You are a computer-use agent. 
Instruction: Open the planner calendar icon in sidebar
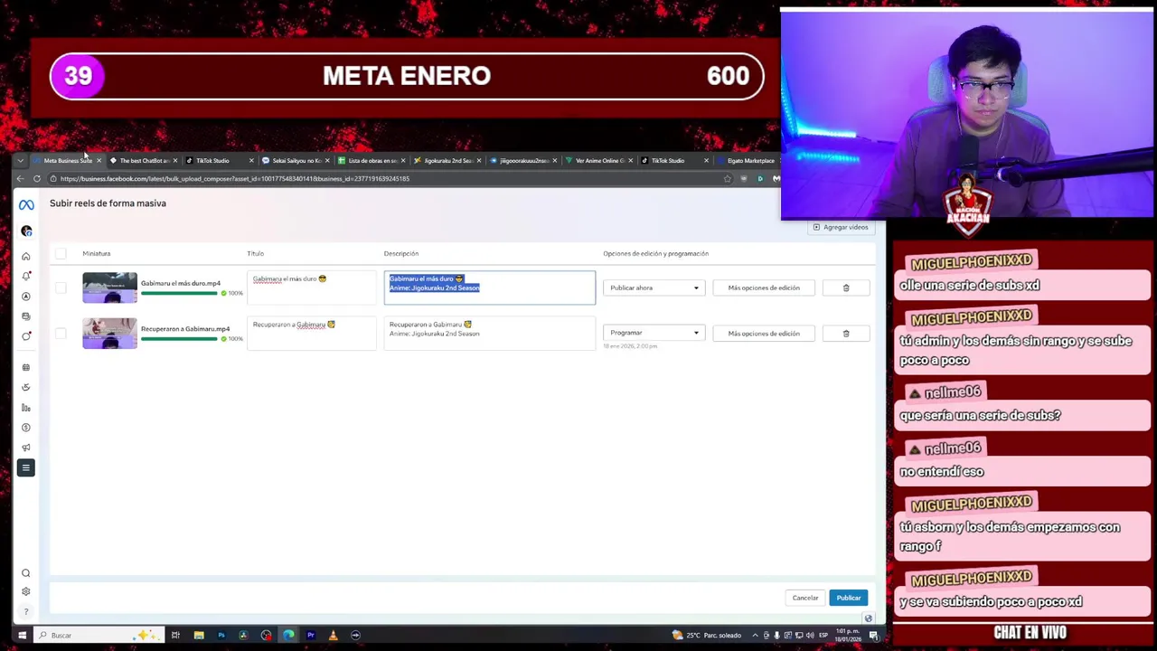(x=26, y=367)
